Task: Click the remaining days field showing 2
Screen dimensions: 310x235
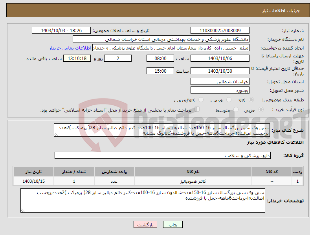Action: [118, 58]
